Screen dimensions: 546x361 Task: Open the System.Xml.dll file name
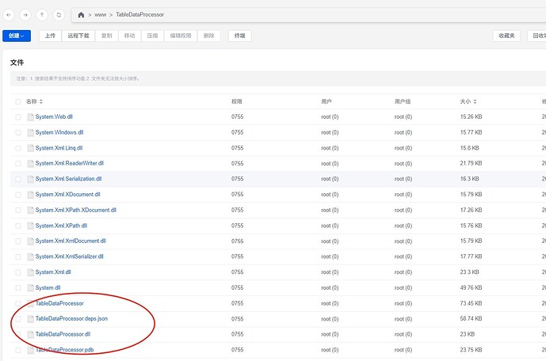click(53, 272)
